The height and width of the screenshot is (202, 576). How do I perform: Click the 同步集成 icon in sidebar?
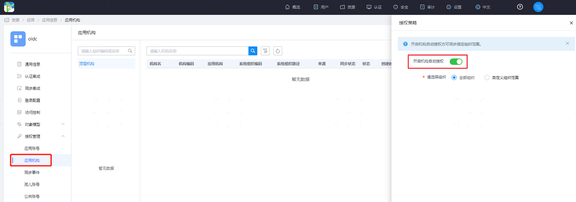[19, 88]
